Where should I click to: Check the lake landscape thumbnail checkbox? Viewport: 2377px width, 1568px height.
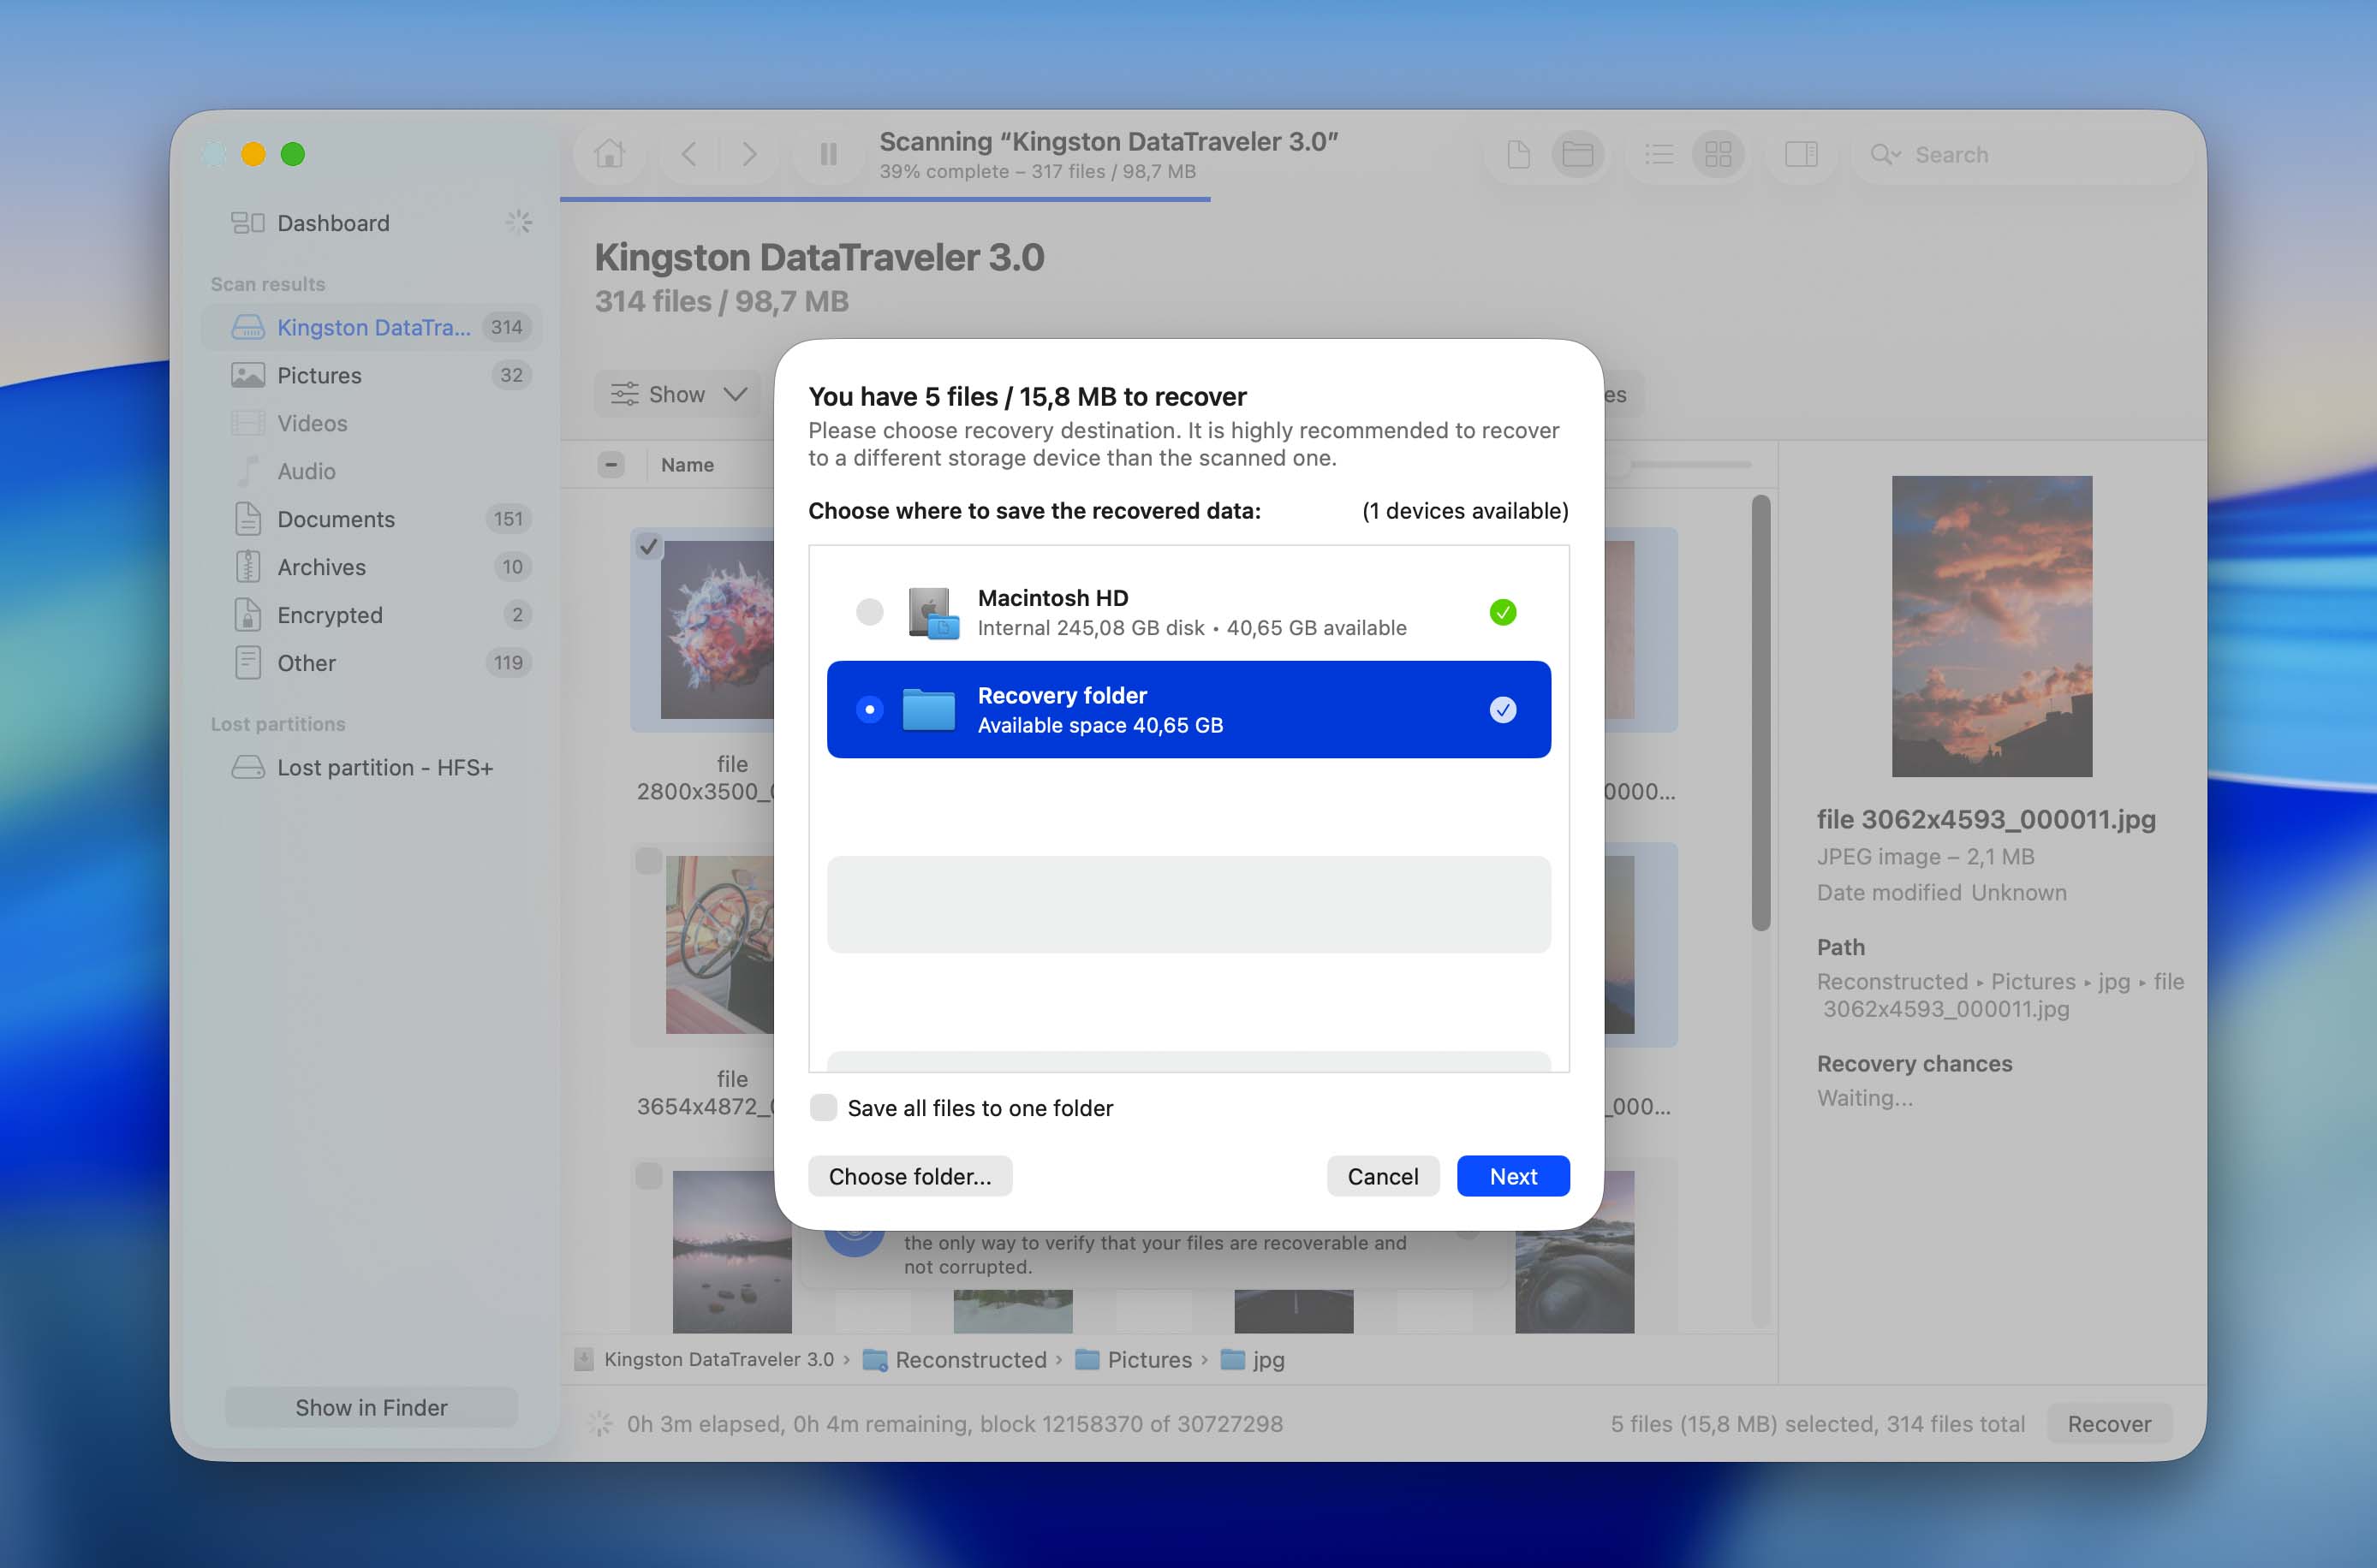click(649, 1176)
